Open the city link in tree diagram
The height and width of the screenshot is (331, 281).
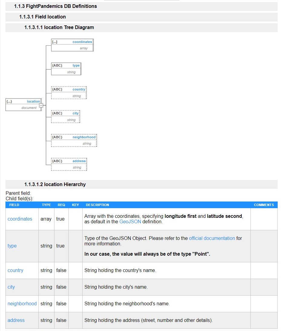tap(75, 113)
